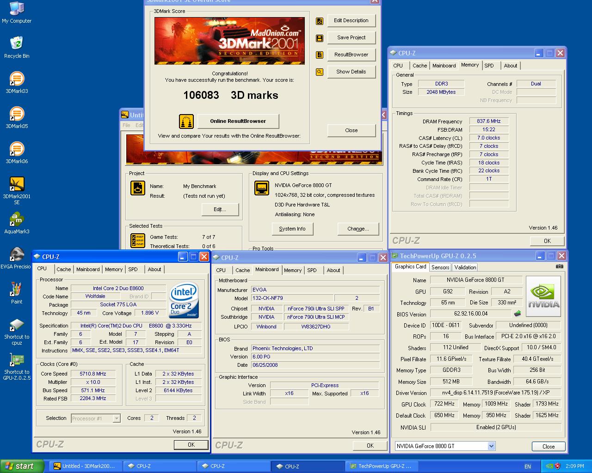
Task: Click OK in CPU-Z Mainboard window
Action: coord(370,446)
